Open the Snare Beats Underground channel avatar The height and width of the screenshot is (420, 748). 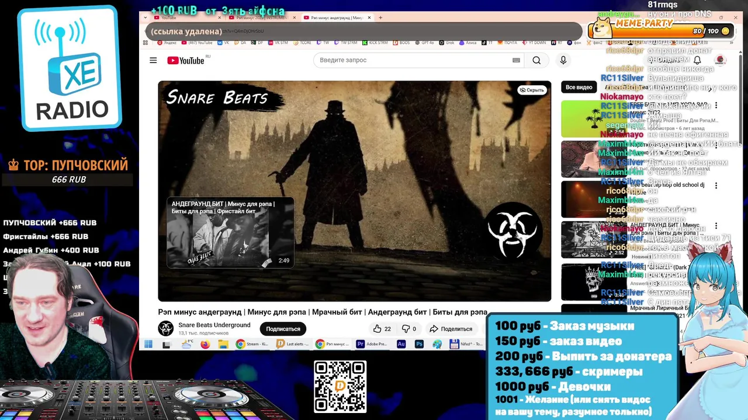pyautogui.click(x=166, y=328)
